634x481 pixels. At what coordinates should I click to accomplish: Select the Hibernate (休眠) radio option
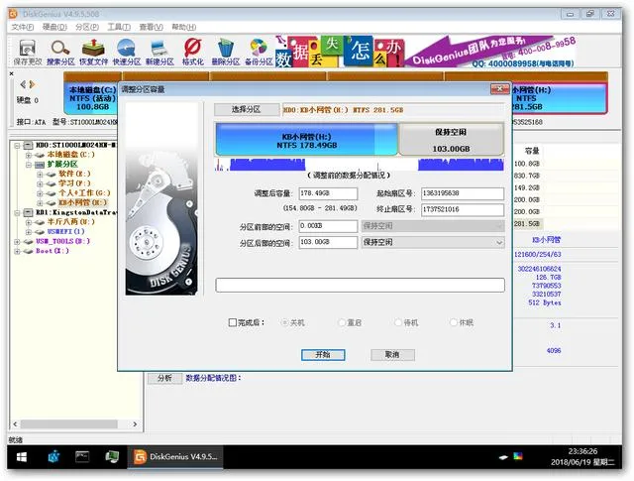click(454, 322)
